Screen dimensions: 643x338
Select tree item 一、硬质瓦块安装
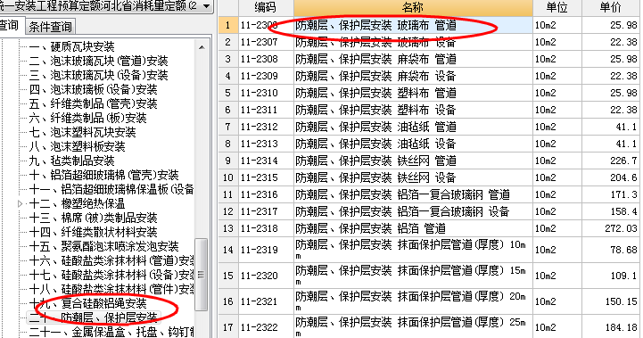tap(71, 46)
